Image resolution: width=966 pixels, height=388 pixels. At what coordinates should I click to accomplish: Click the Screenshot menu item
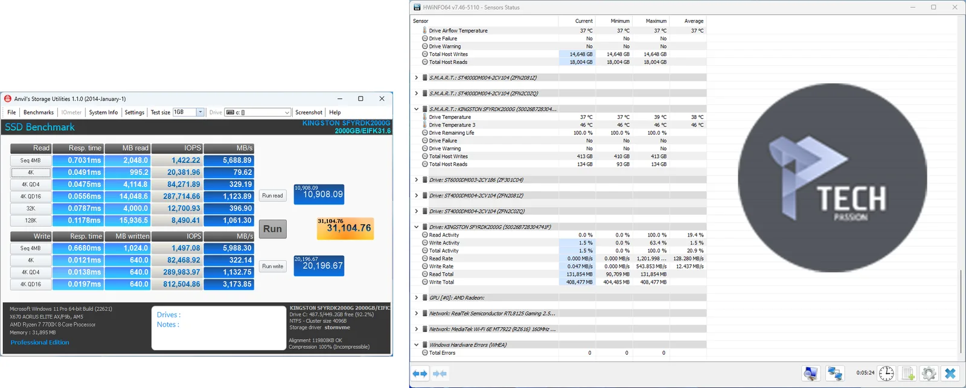pyautogui.click(x=309, y=112)
